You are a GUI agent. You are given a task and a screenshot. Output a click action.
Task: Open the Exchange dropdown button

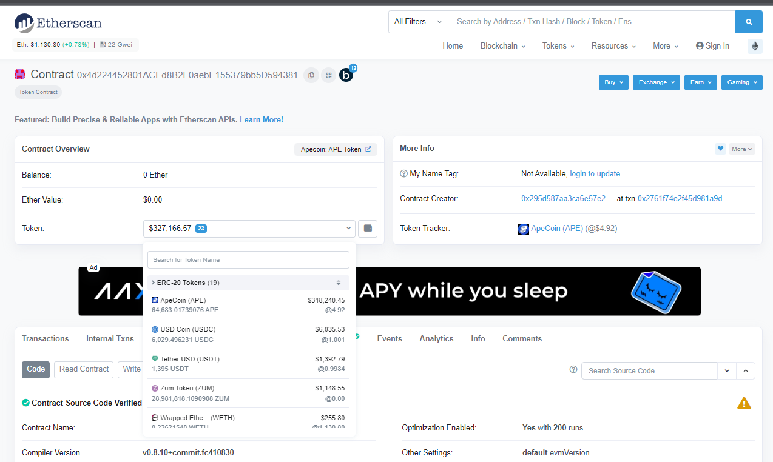(x=657, y=82)
